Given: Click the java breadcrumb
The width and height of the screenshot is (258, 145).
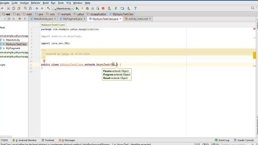Looking at the screenshot, I should [x=39, y=14].
